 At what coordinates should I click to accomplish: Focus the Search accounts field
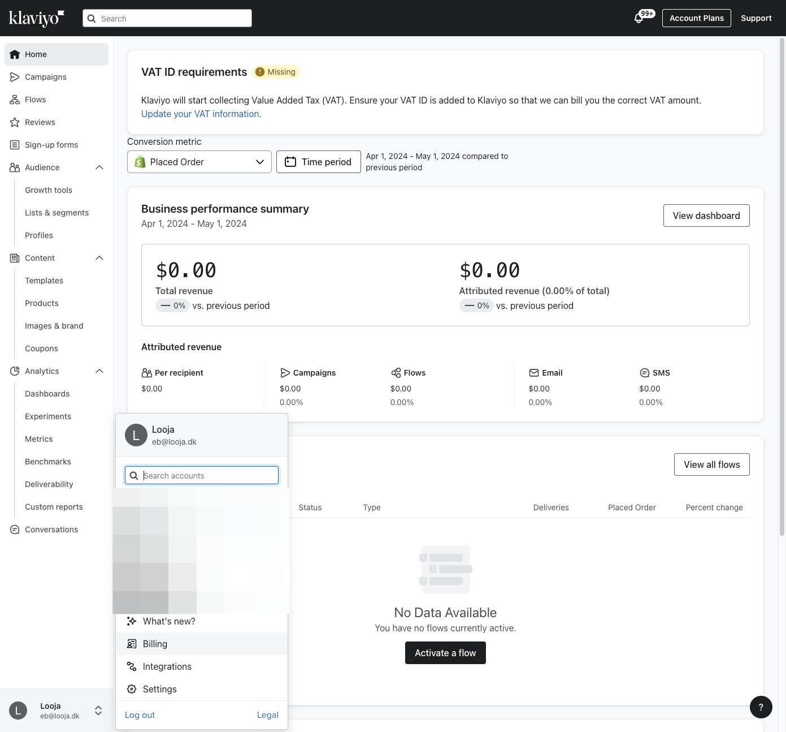click(x=202, y=475)
